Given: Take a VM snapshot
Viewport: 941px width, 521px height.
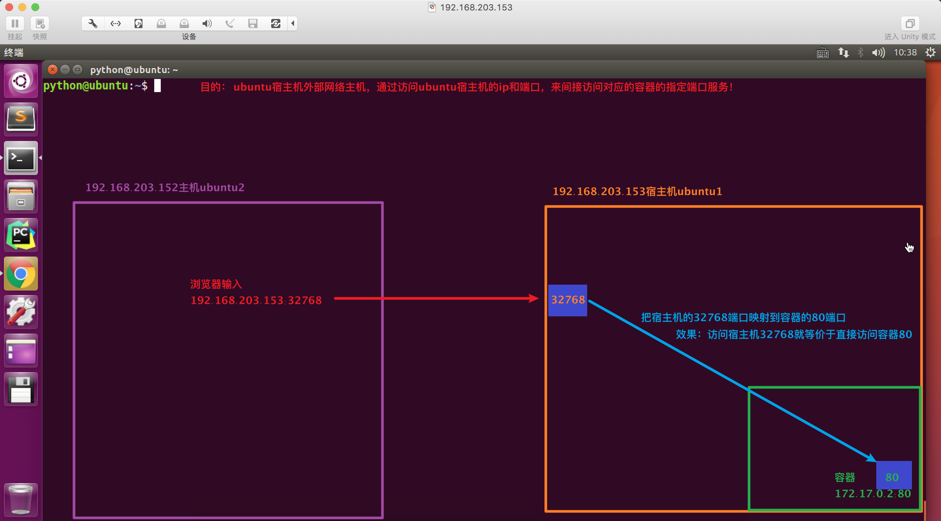Looking at the screenshot, I should pos(40,24).
